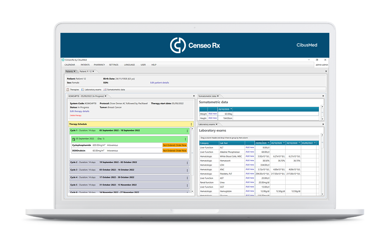Open the PHARMACY menu
The image size is (389, 235).
click(99, 65)
